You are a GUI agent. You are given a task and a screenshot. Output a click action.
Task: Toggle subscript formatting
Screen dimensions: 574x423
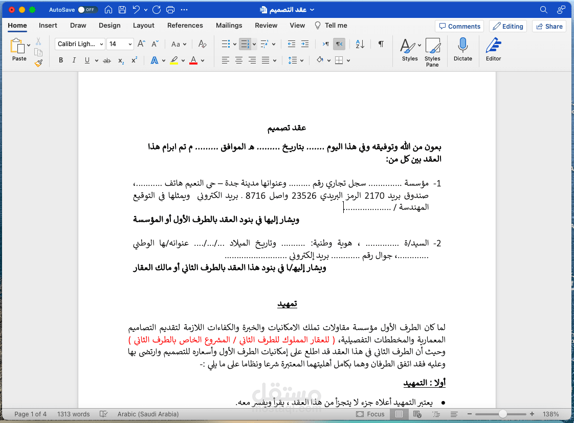(x=121, y=61)
